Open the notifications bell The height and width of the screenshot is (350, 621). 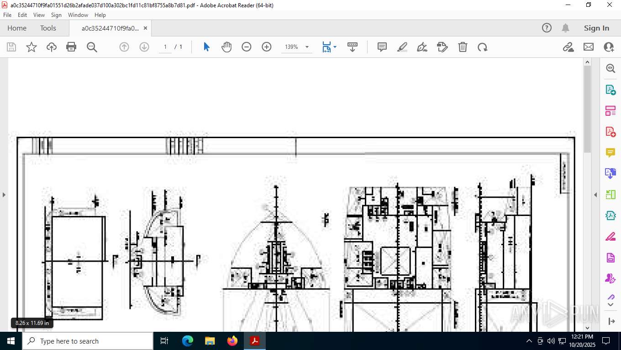[565, 28]
